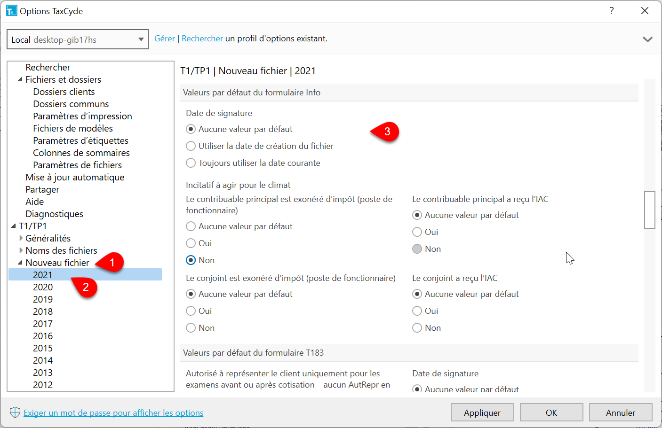Click the shield icon beside password link

point(15,412)
